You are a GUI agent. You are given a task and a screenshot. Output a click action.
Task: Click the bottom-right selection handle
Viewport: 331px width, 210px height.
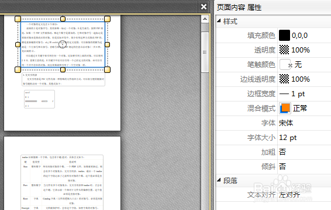(x=107, y=69)
